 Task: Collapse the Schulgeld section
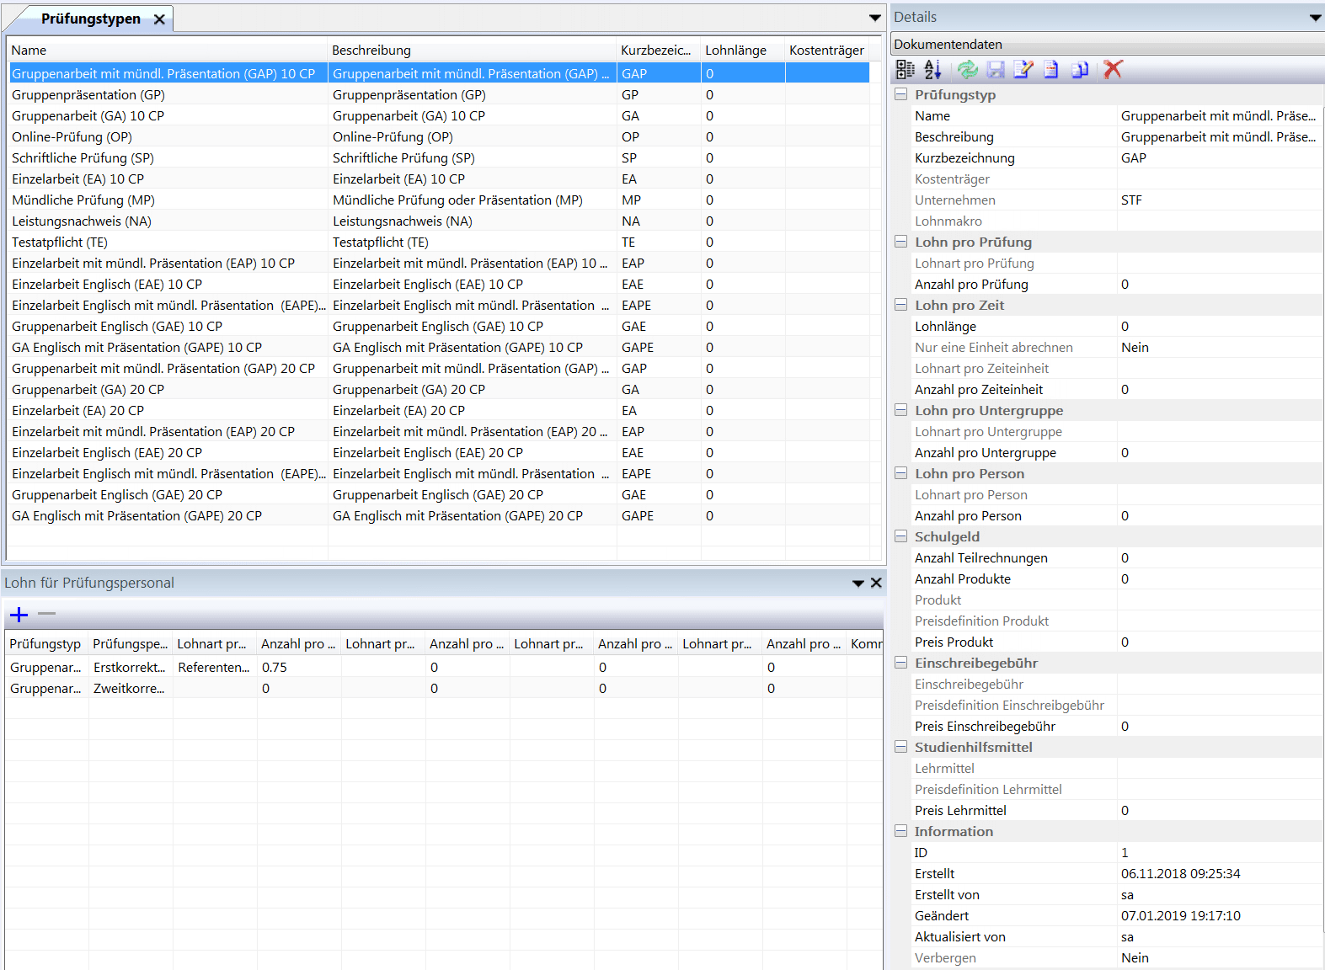(x=900, y=537)
